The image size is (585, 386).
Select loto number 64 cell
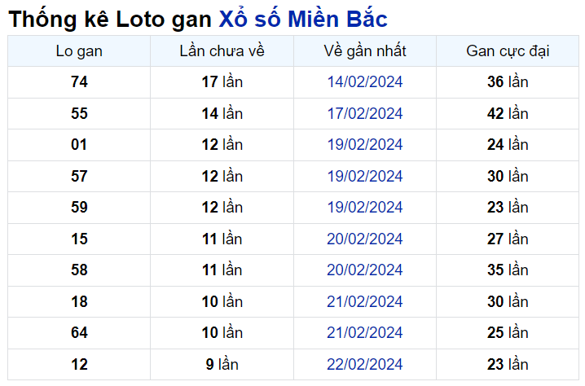click(79, 333)
